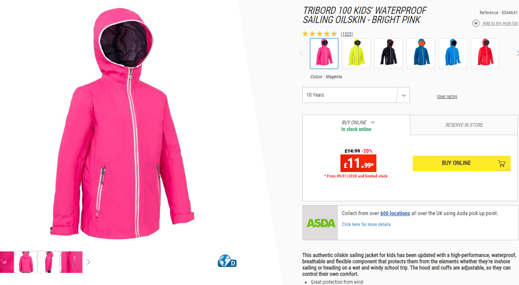Image resolution: width=519 pixels, height=285 pixels.
Task: Advance product thumbnails with the right chevron
Action: [88, 262]
